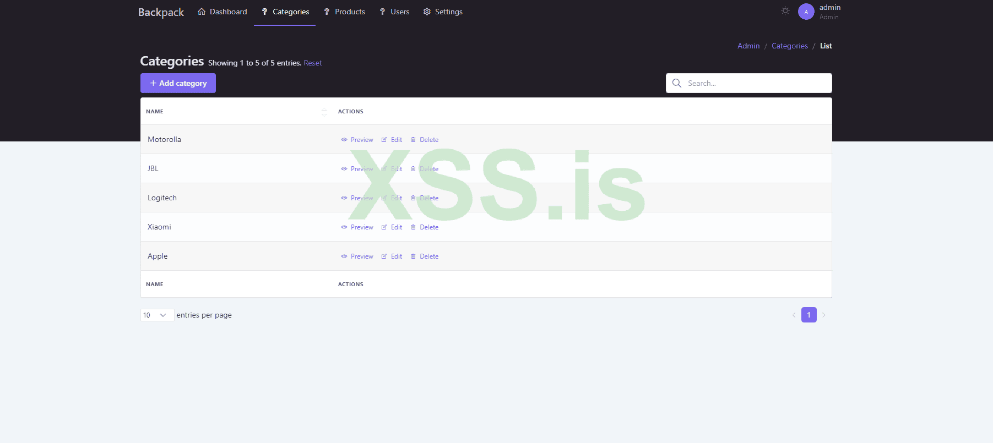Click the Categories breadcrumb link

790,46
